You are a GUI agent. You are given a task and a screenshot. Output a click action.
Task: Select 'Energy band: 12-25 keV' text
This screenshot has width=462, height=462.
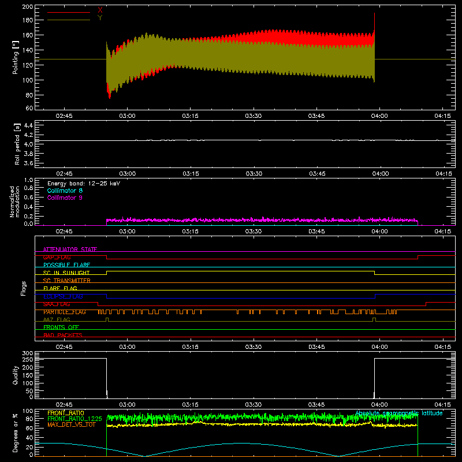84,184
